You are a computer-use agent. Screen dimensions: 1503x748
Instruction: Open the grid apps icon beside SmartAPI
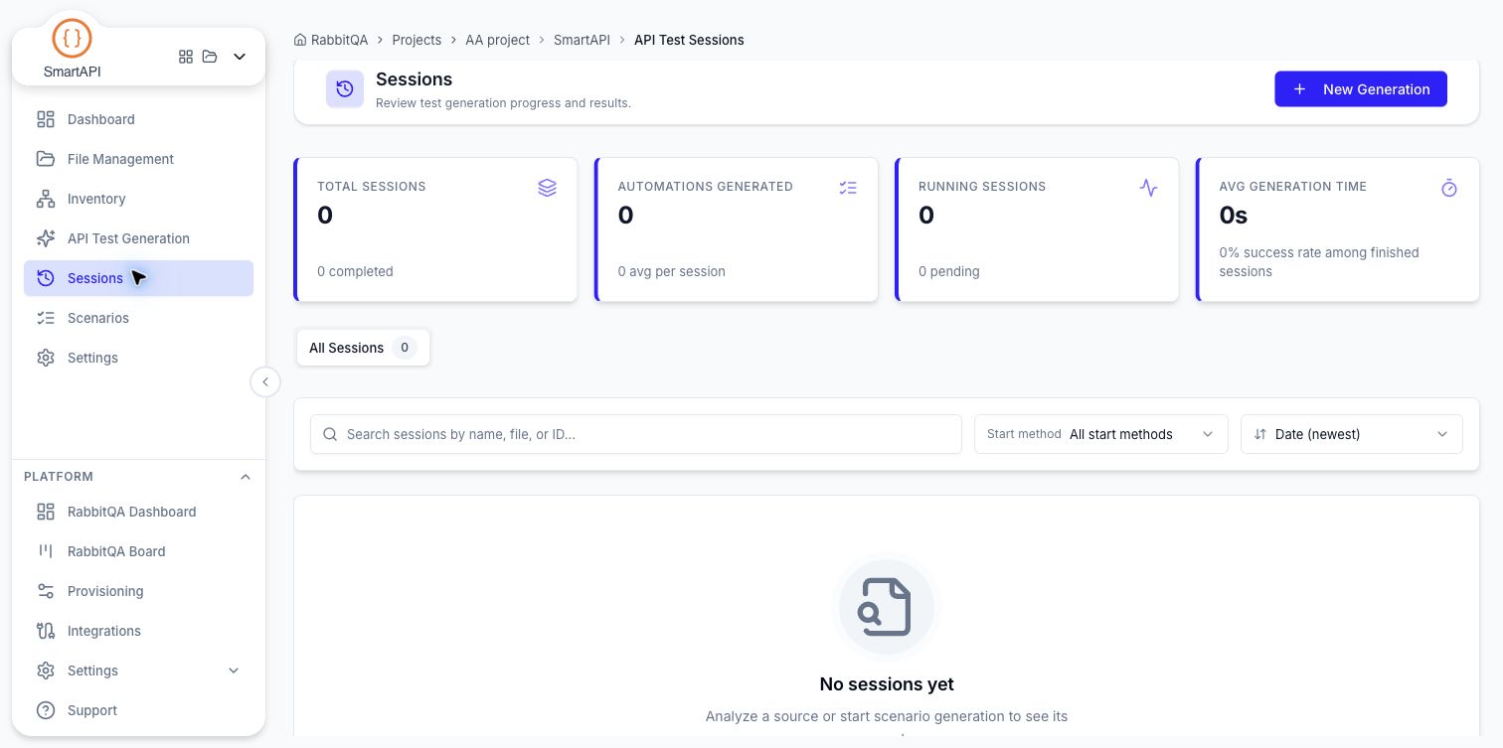coord(186,57)
